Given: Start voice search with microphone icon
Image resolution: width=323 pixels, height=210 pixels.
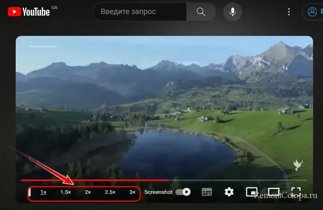Looking at the screenshot, I should [233, 12].
